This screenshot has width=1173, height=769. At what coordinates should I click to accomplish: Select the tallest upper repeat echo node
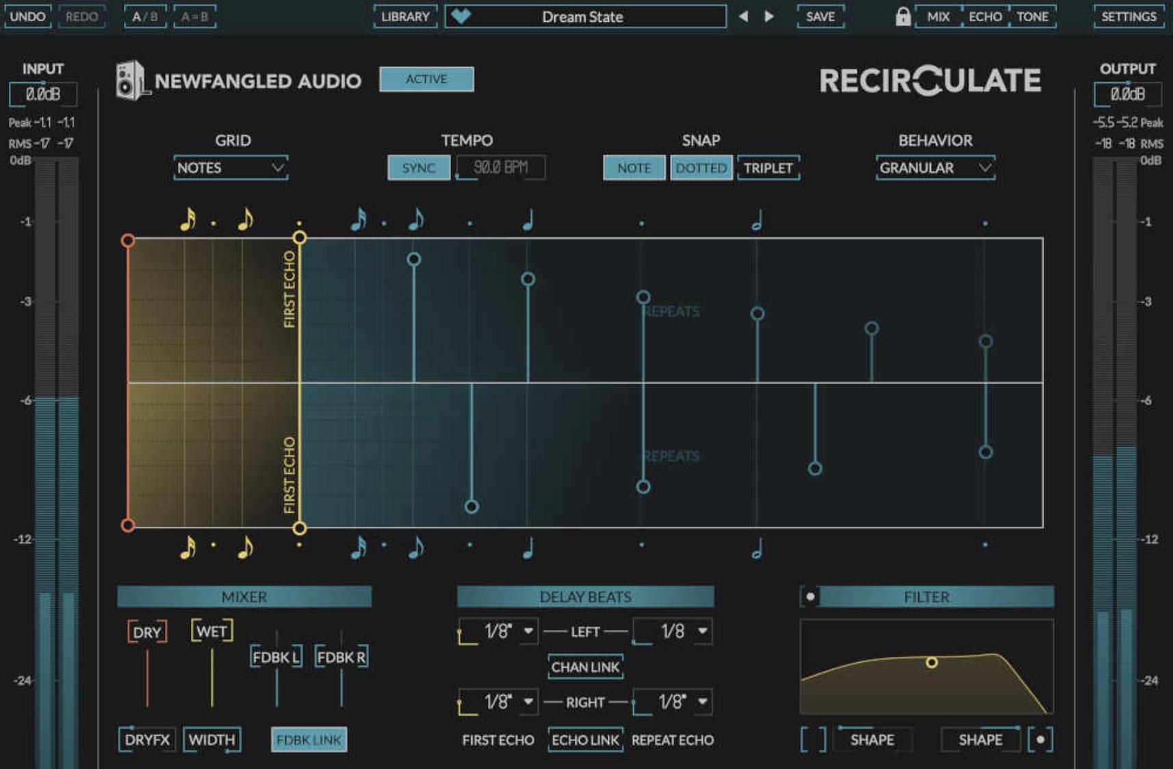click(413, 259)
